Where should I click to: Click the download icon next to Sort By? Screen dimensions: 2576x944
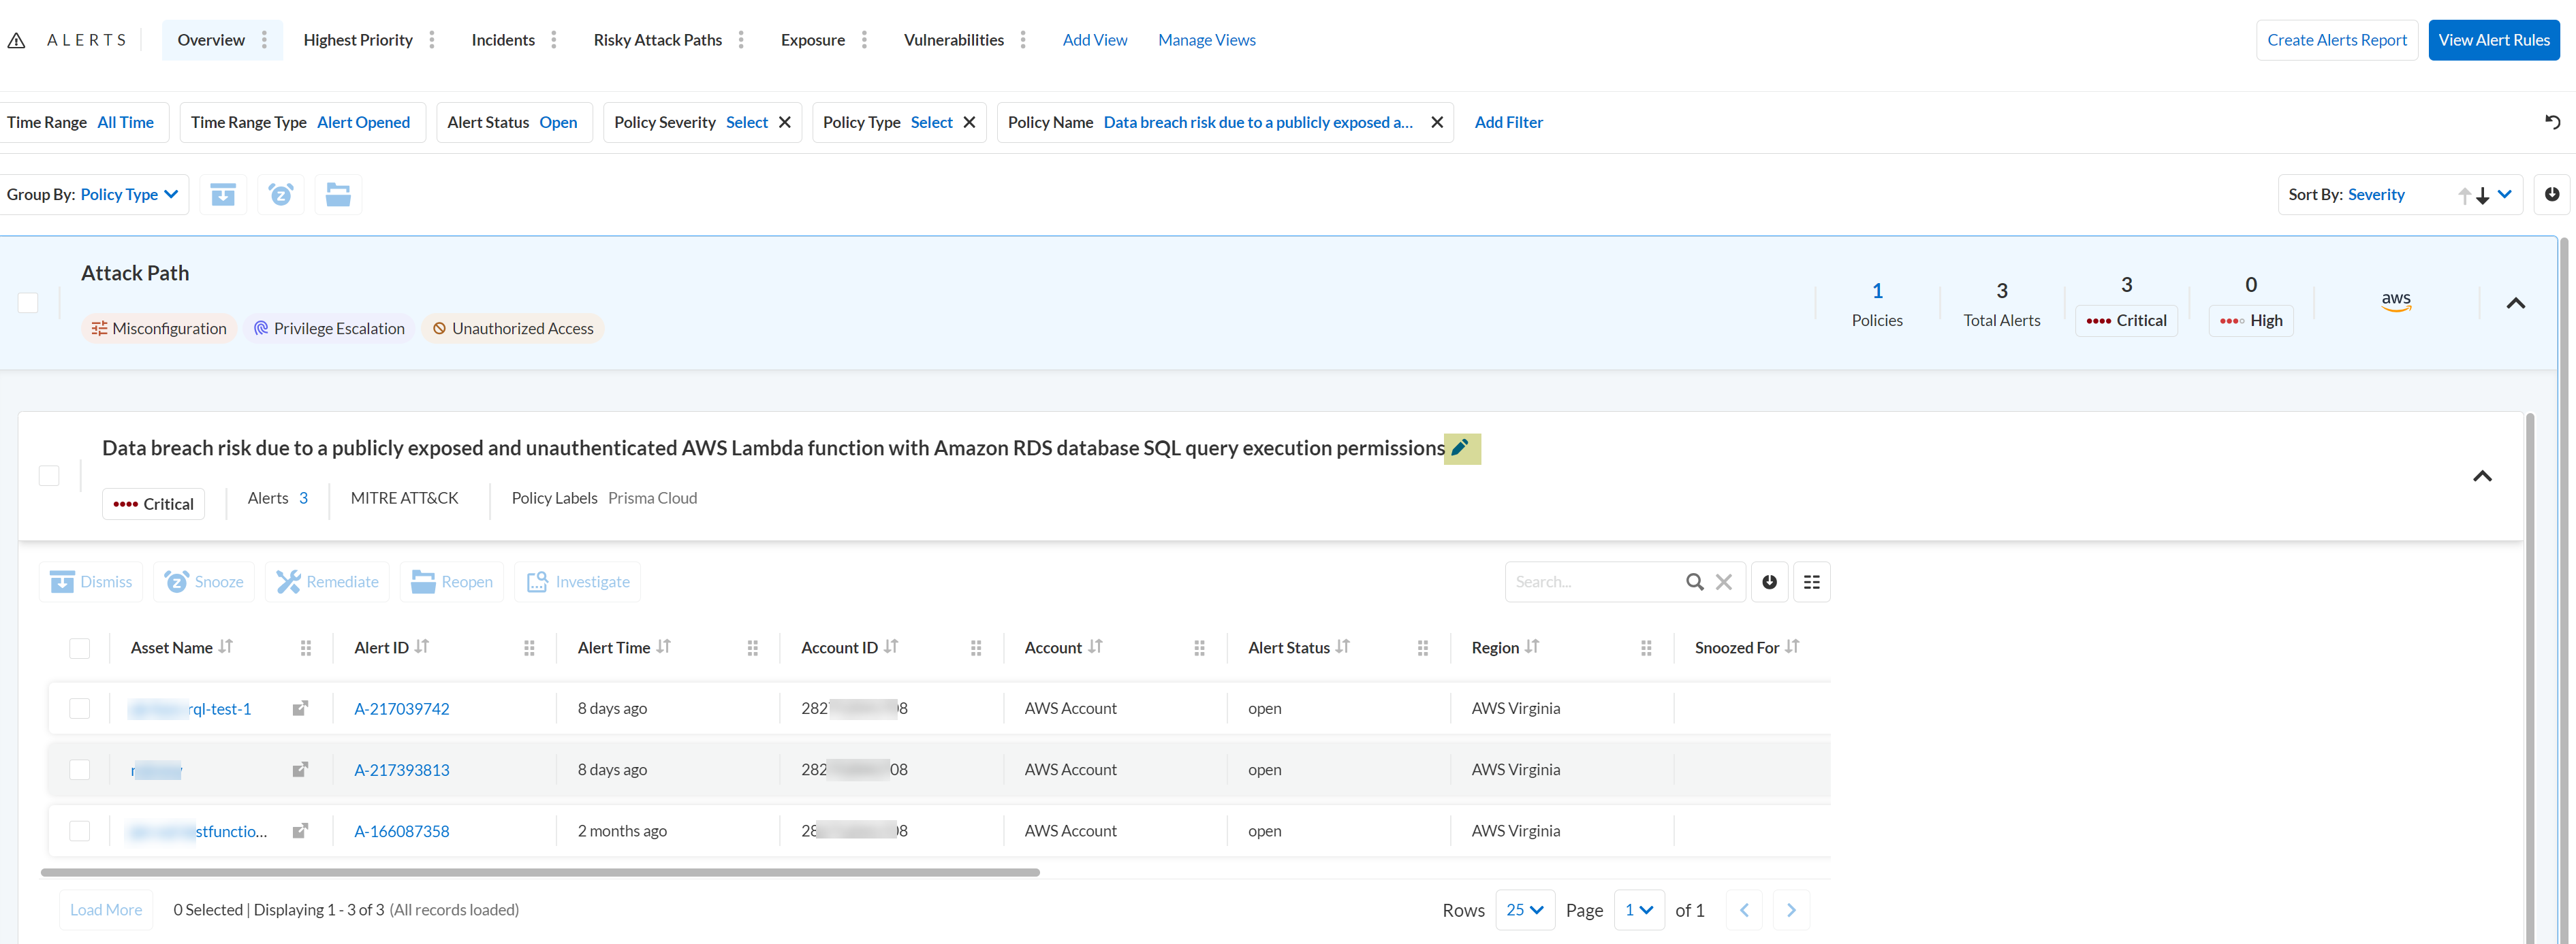[2551, 194]
